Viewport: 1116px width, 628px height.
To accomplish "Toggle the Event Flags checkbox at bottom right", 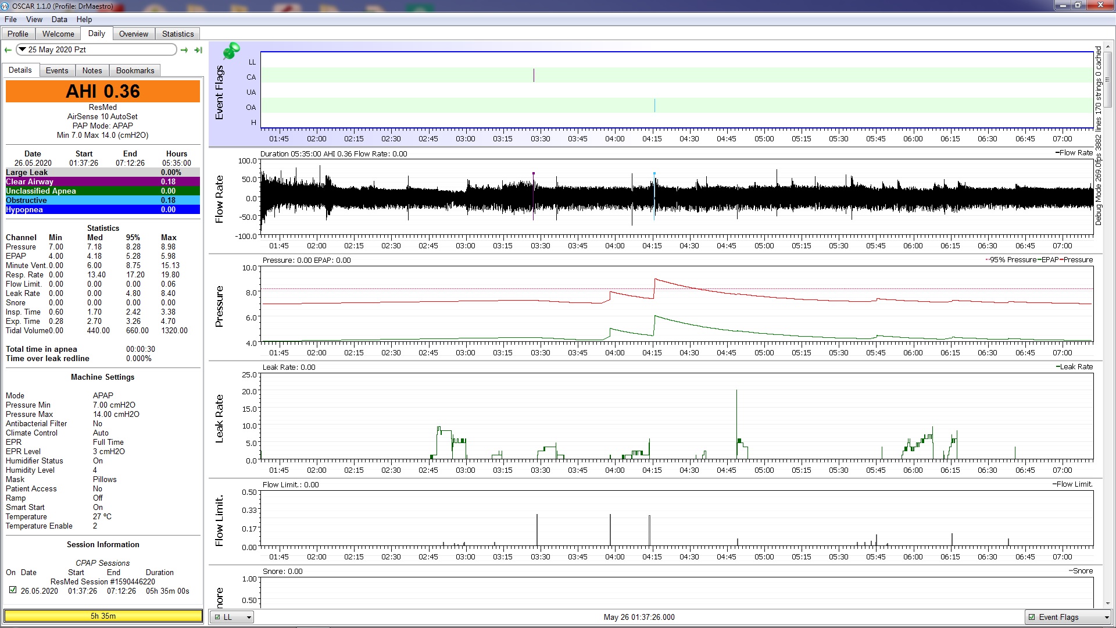I will [x=1032, y=618].
